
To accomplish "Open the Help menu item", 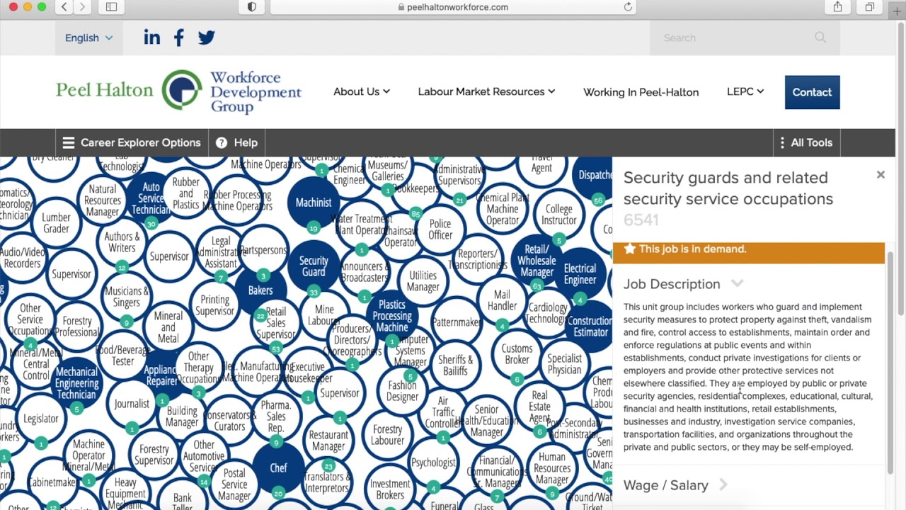I will (236, 142).
